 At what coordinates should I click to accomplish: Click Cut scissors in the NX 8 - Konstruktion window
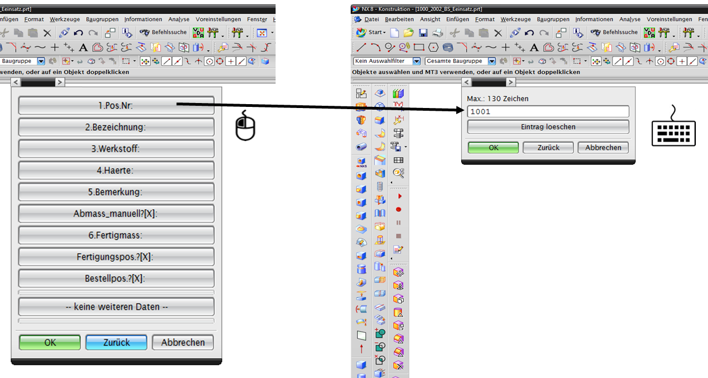pyautogui.click(x=455, y=33)
